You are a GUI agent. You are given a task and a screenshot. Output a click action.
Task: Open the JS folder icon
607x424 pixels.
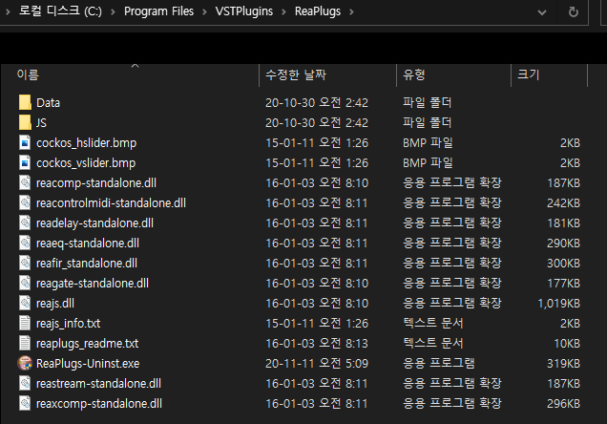(x=25, y=123)
